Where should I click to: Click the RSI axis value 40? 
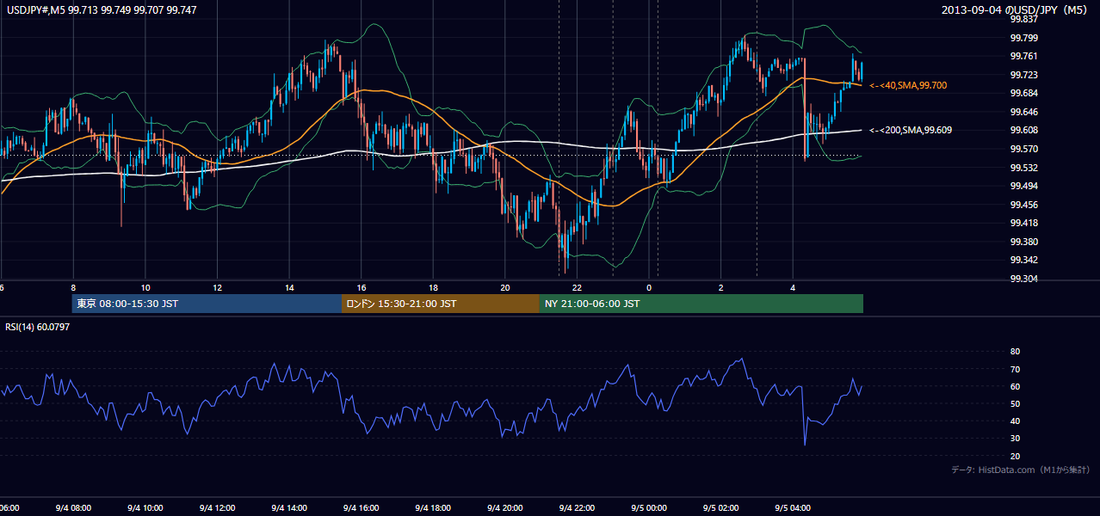1015,421
